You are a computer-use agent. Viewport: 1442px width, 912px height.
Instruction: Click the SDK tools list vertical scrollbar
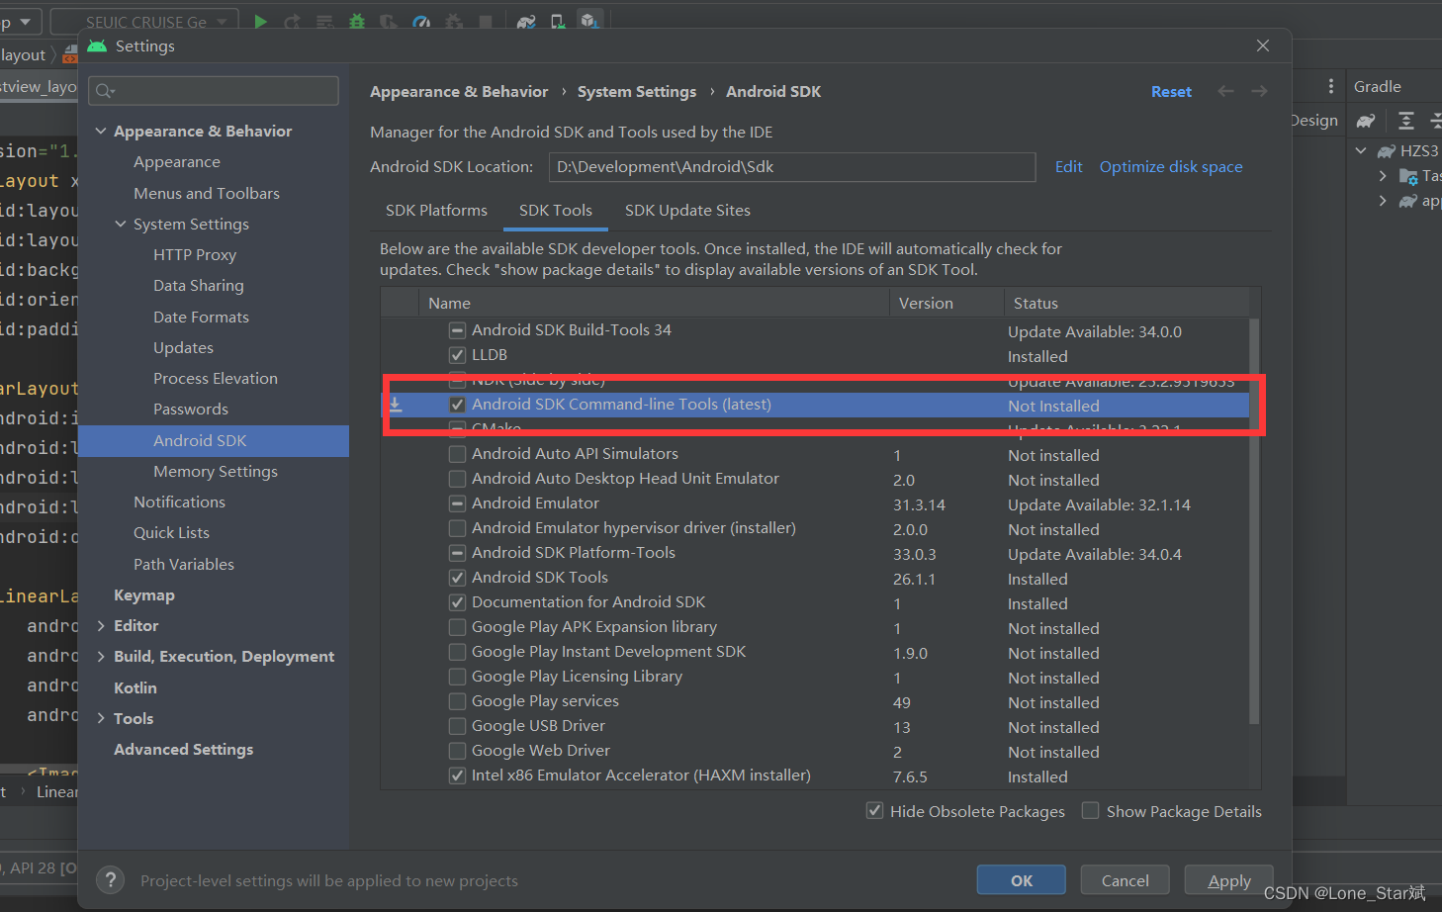point(1254,521)
